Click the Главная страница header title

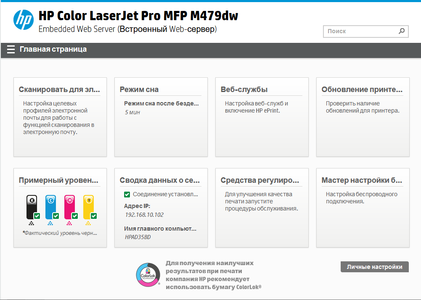(53, 50)
